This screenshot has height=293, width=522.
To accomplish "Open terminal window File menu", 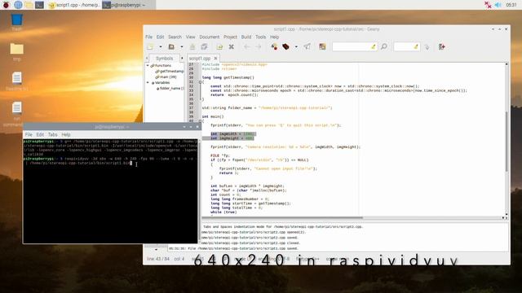I will point(29,134).
